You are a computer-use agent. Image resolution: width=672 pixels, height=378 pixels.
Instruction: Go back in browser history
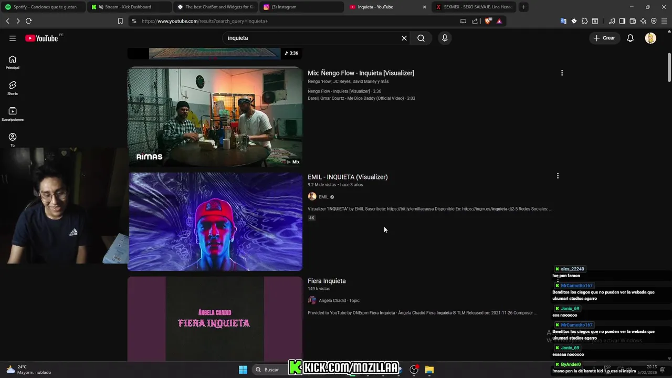point(8,21)
